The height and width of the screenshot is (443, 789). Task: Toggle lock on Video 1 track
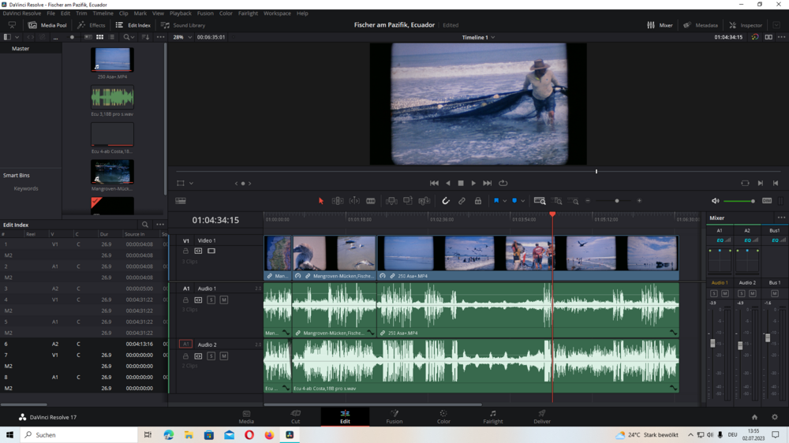click(185, 251)
